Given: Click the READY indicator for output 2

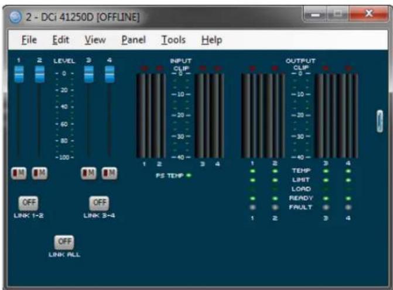Looking at the screenshot, I should click(x=275, y=198).
